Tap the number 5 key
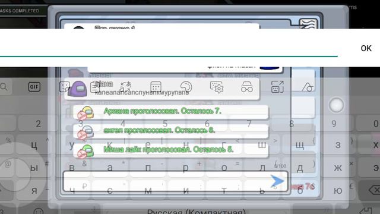 pyautogui.click(x=165, y=124)
